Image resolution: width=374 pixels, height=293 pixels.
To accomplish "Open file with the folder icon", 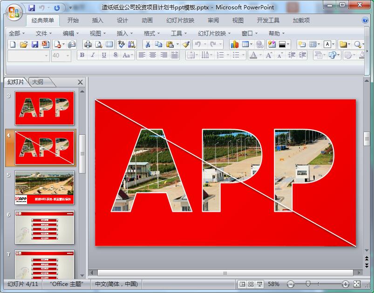I will (23, 44).
